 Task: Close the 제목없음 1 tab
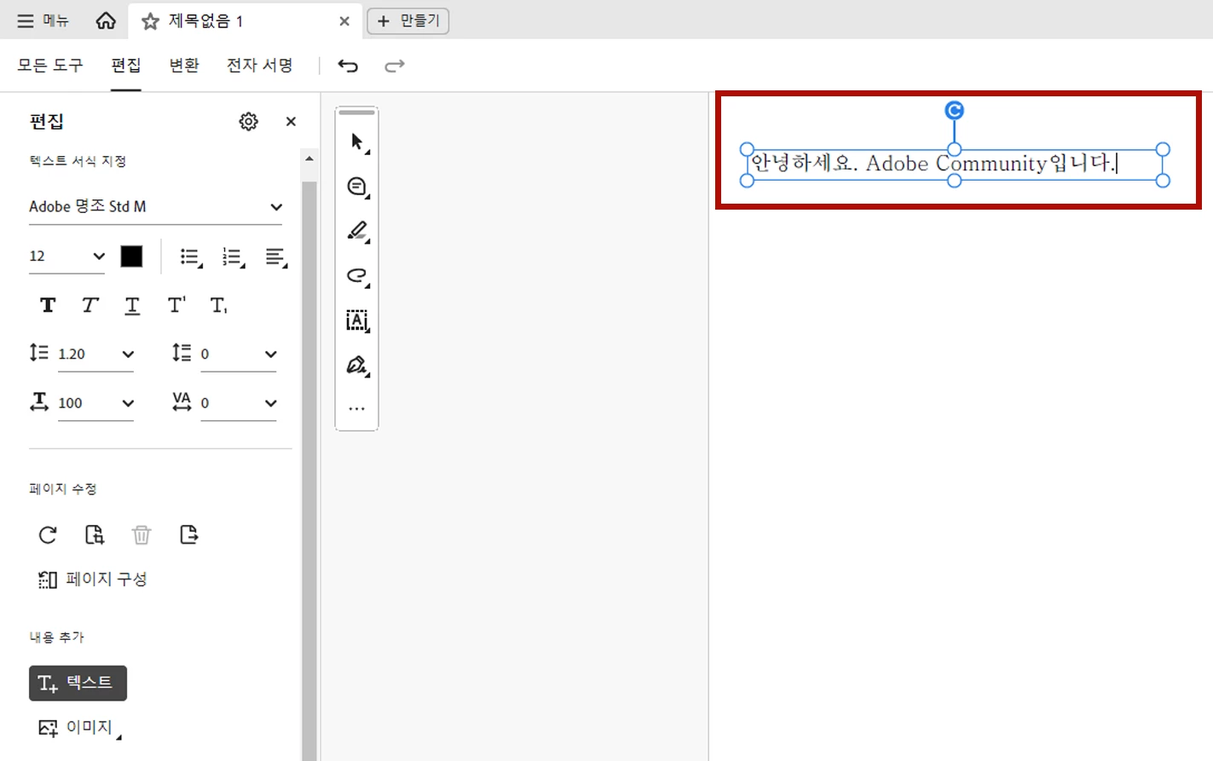pos(344,21)
